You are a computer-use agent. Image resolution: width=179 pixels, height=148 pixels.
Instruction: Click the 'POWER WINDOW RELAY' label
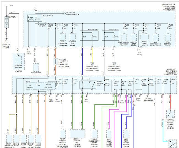(99, 83)
